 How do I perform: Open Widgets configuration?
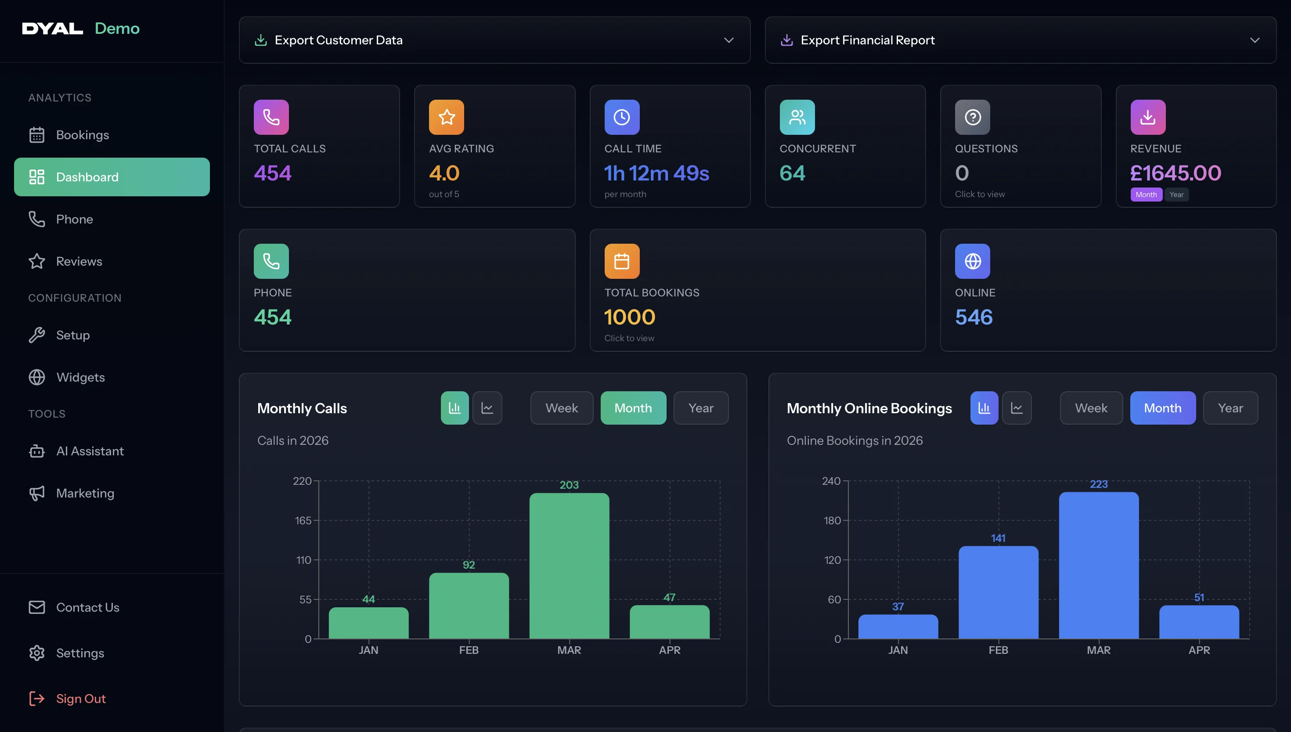112,378
